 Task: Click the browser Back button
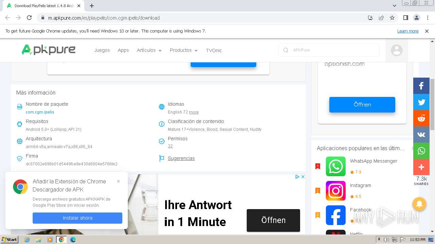coord(7,18)
